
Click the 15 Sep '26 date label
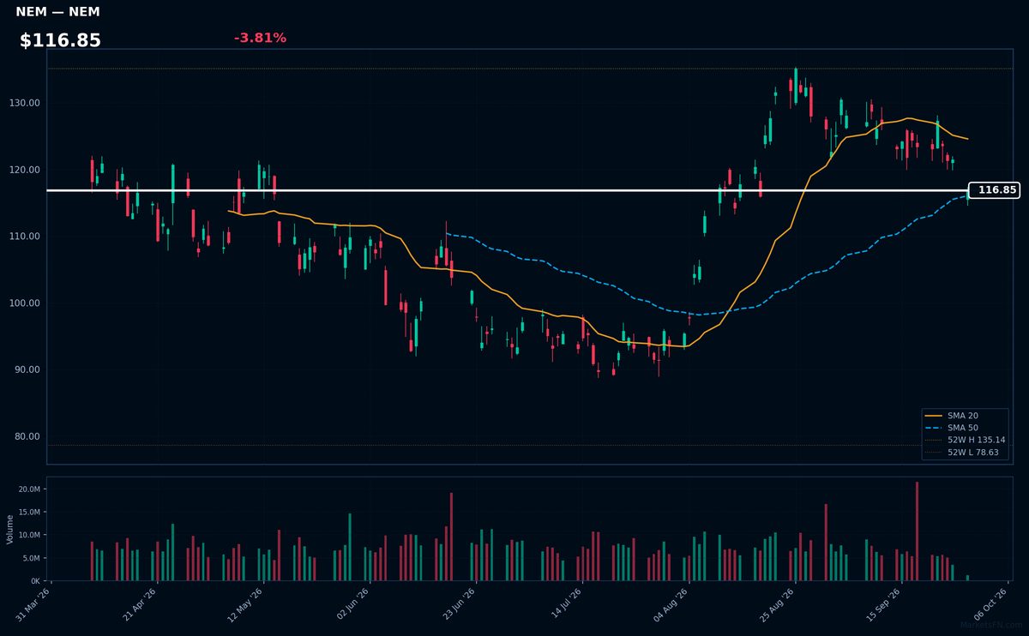883,603
